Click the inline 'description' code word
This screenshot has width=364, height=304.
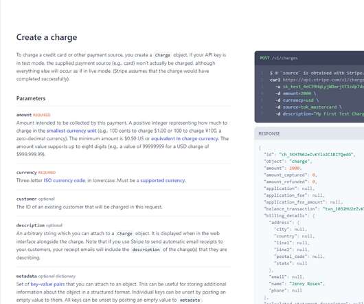point(146,250)
